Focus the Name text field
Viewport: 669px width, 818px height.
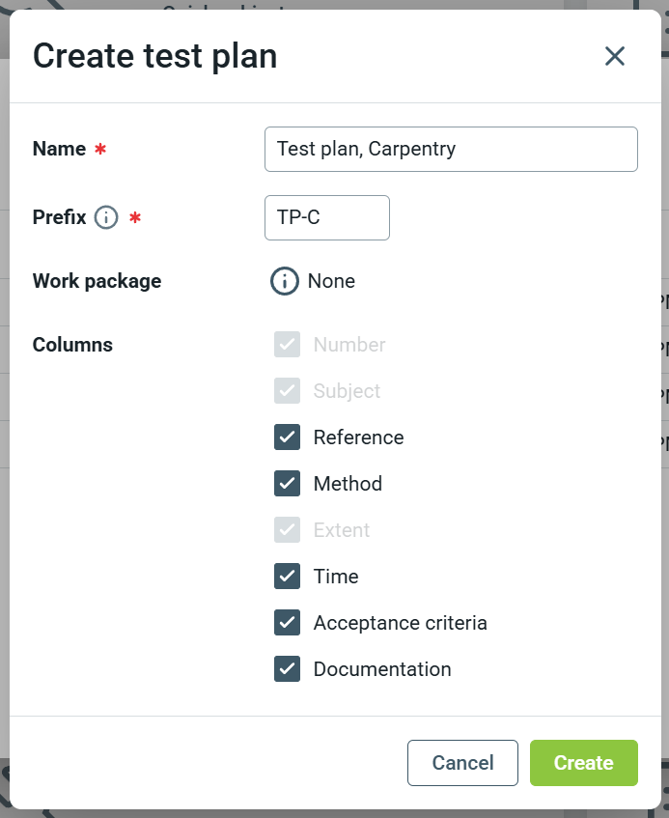[451, 149]
